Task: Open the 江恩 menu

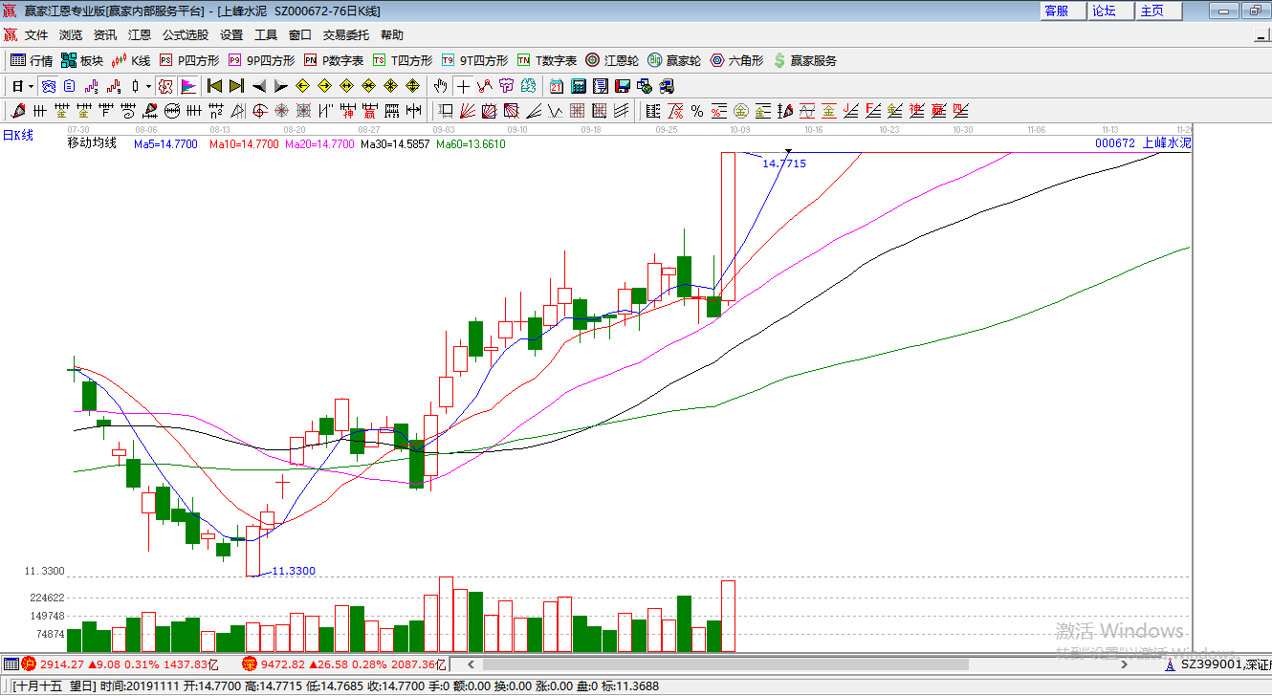Action: pyautogui.click(x=140, y=35)
